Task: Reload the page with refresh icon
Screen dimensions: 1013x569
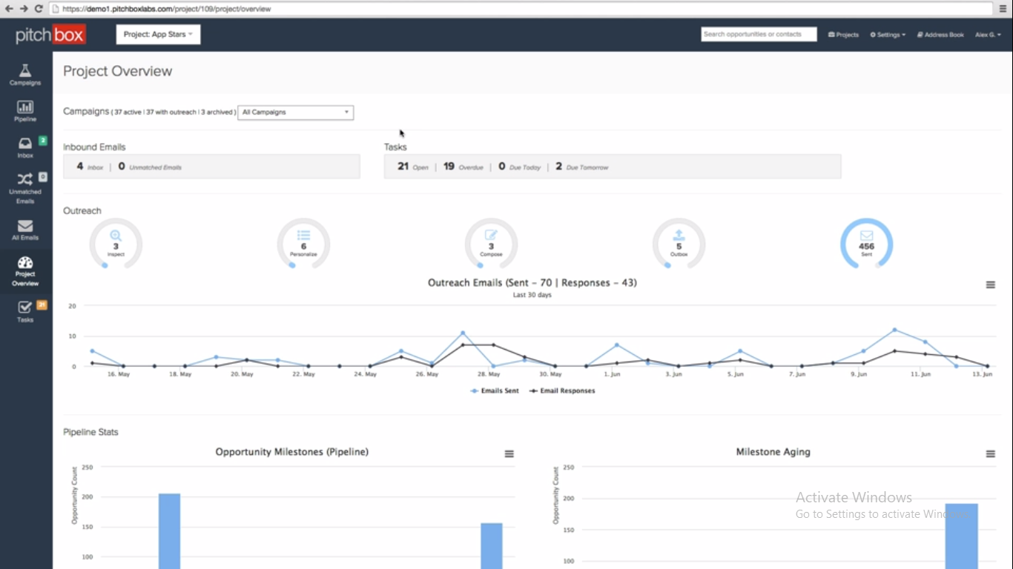Action: pos(39,9)
